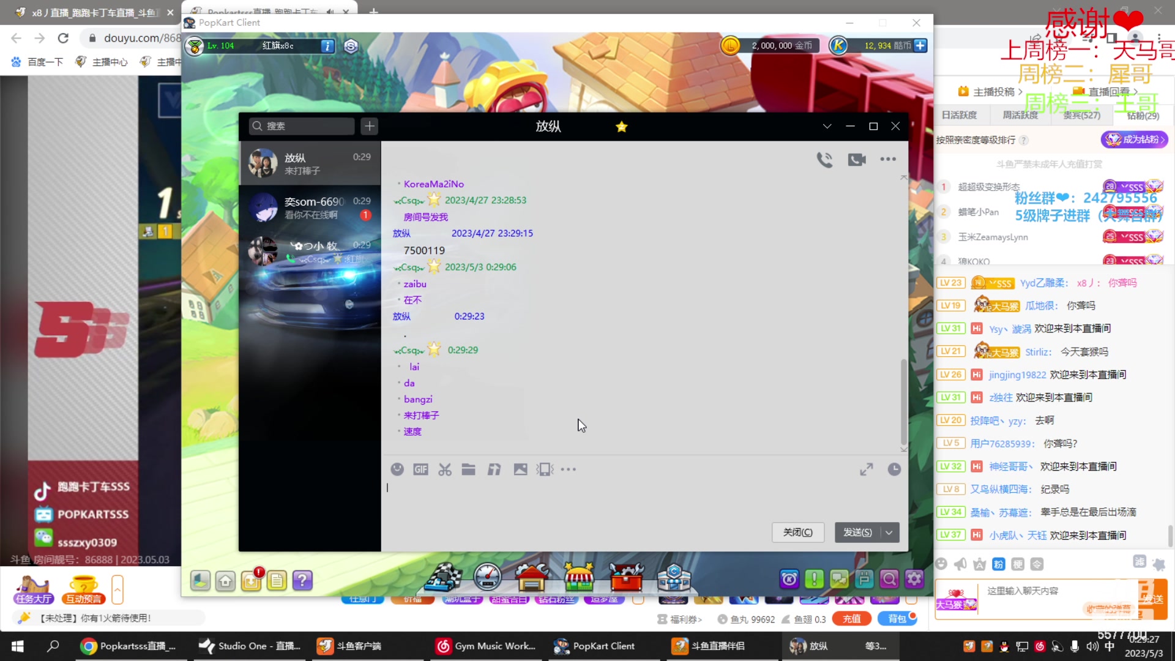The image size is (1175, 661).
Task: Start a voice call with 放纵
Action: 824,160
